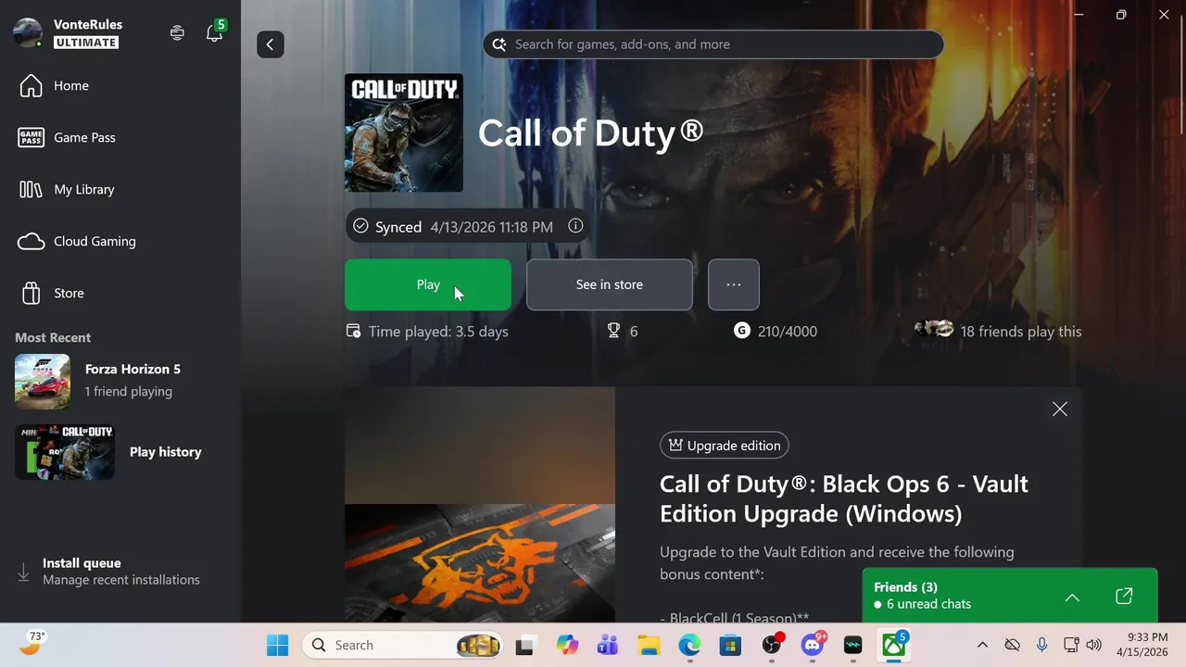Expand the Friends chat panel chevron
The image size is (1186, 667).
click(x=1072, y=598)
